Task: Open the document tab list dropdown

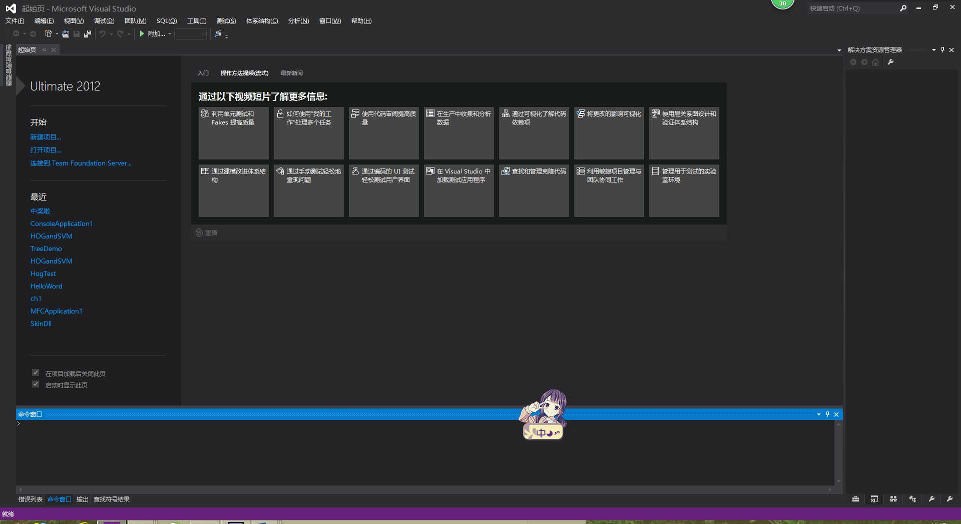Action: pos(839,50)
